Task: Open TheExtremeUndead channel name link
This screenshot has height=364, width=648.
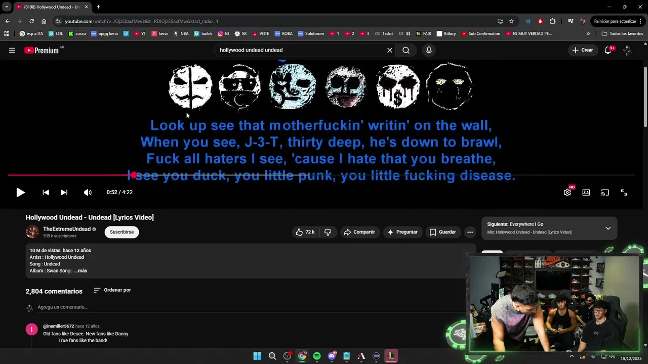Action: (67, 229)
